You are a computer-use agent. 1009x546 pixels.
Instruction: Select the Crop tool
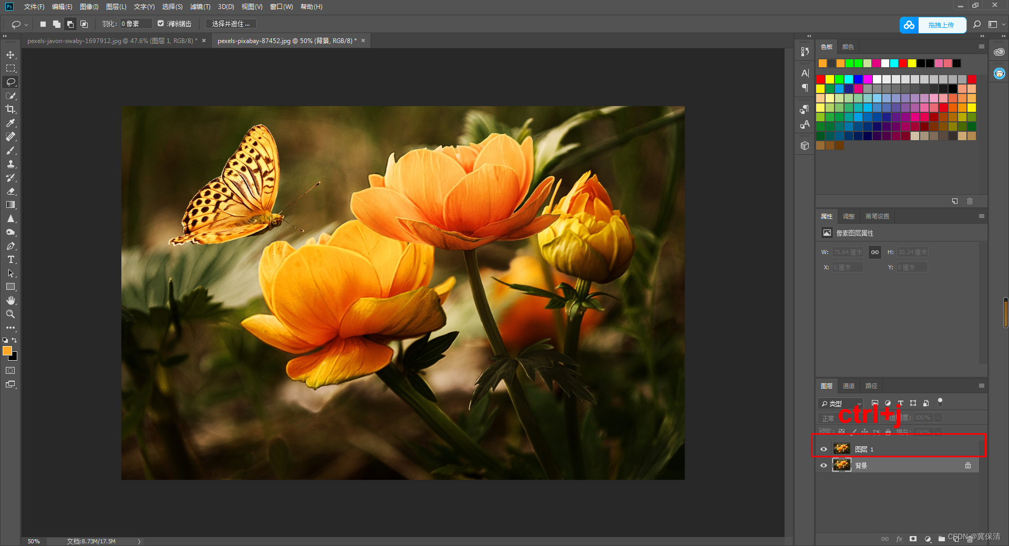[11, 109]
